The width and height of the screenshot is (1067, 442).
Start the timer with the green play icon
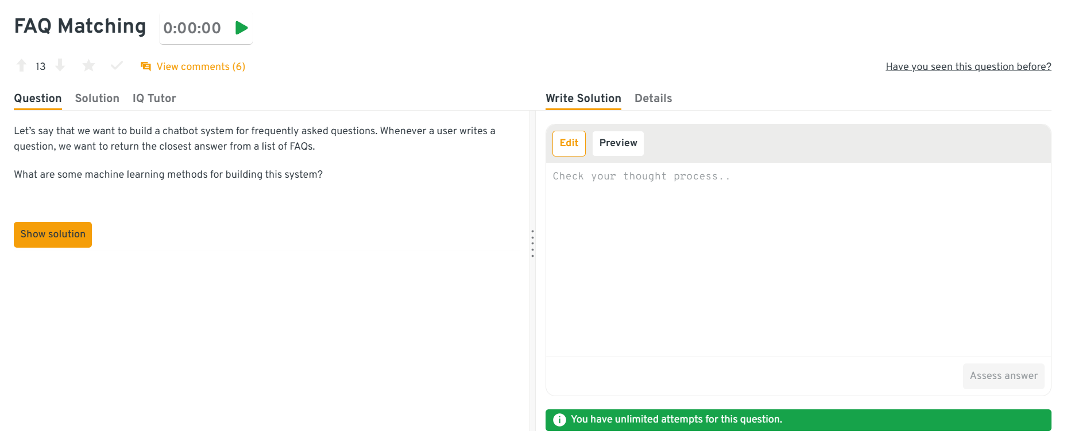pos(241,28)
